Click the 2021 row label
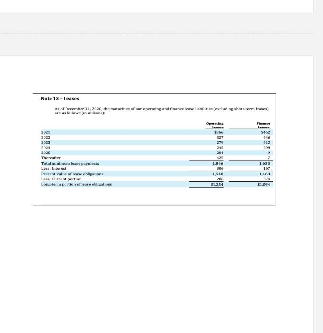 (x=45, y=132)
